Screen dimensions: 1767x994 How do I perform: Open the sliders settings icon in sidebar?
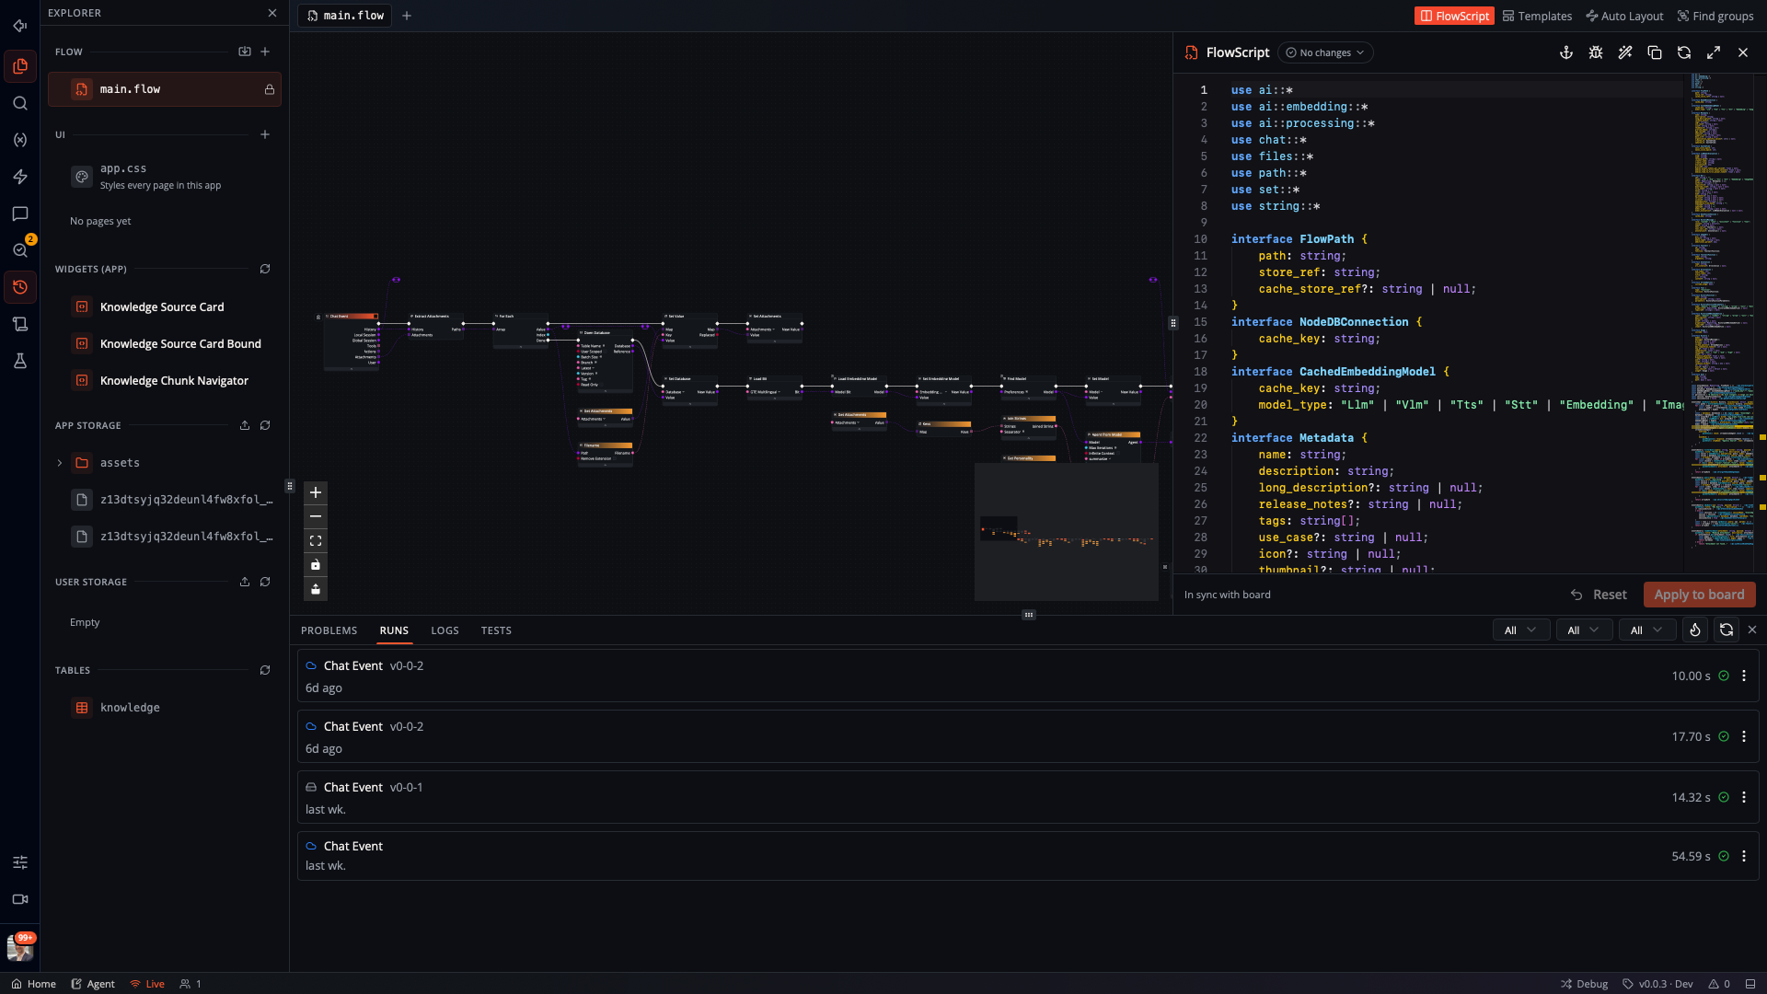coord(20,862)
